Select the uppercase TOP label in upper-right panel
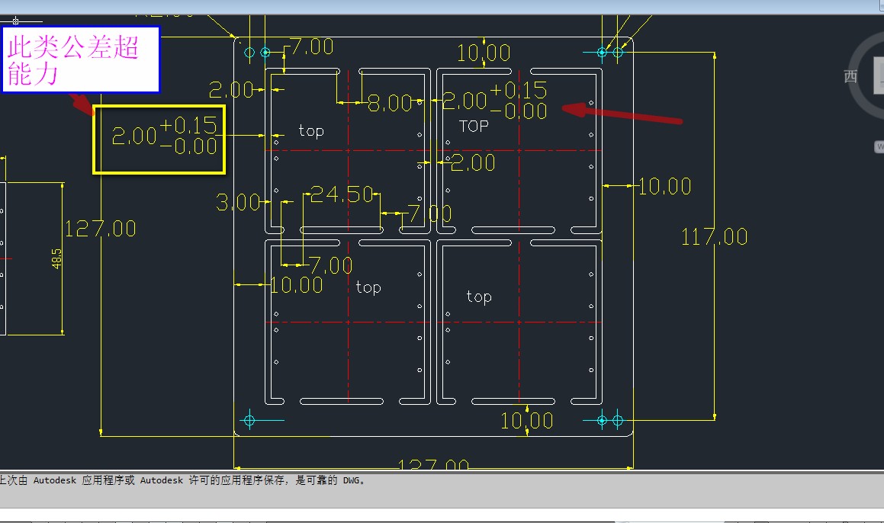Image resolution: width=884 pixels, height=523 pixels. [474, 127]
